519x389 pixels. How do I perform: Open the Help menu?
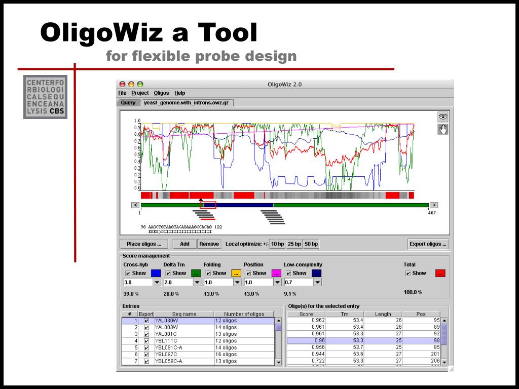(x=180, y=93)
